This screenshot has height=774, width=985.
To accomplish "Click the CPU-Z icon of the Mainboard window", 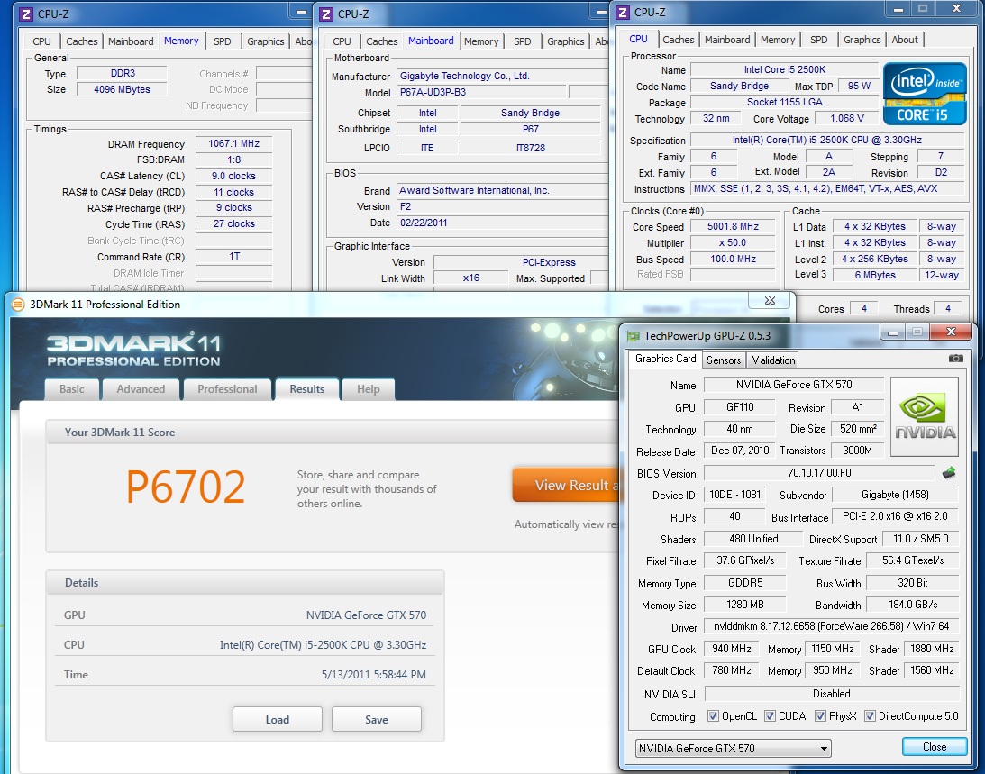I will (326, 14).
